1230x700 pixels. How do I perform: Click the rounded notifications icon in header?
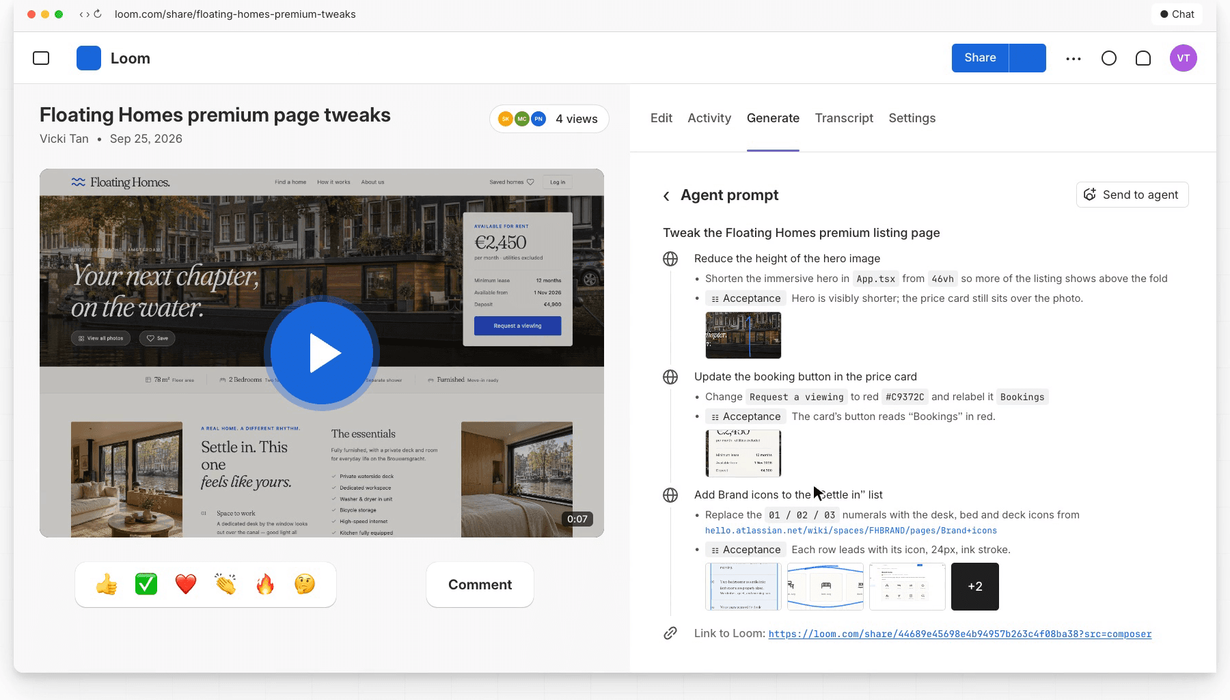pyautogui.click(x=1143, y=58)
